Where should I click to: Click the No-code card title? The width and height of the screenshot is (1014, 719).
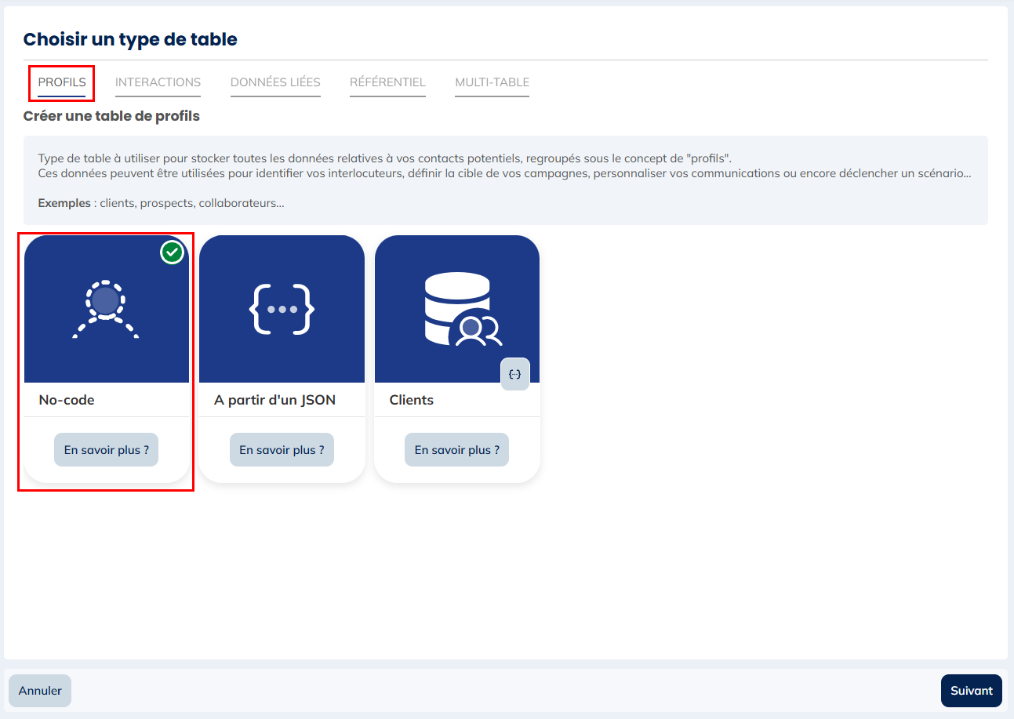click(x=67, y=400)
